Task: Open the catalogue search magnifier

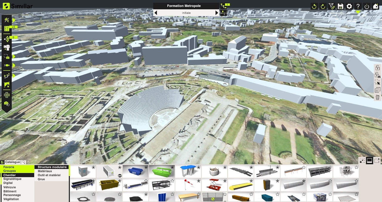Action: pos(23,162)
